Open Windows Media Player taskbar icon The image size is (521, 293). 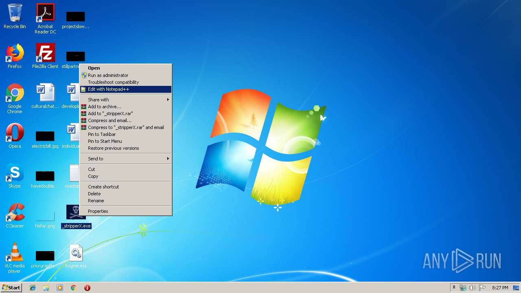pyautogui.click(x=60, y=288)
